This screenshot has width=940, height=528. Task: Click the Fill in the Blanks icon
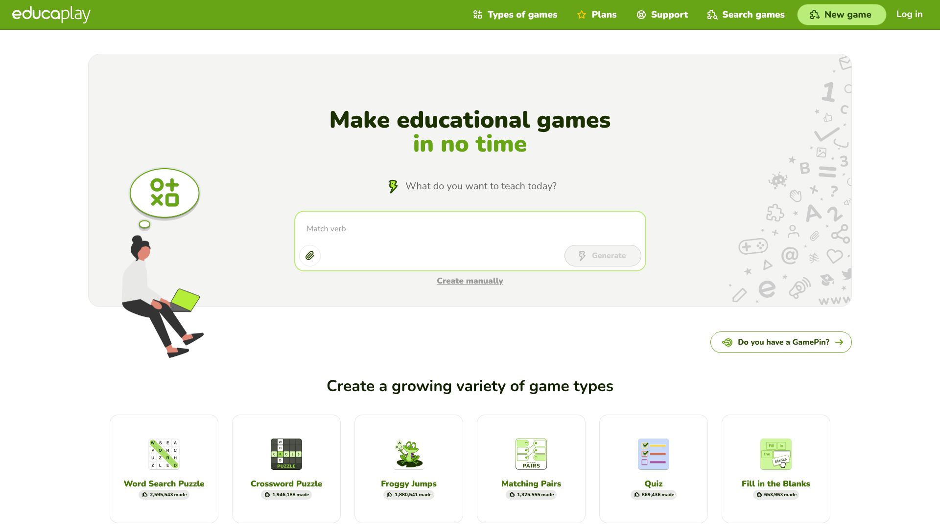[776, 454]
